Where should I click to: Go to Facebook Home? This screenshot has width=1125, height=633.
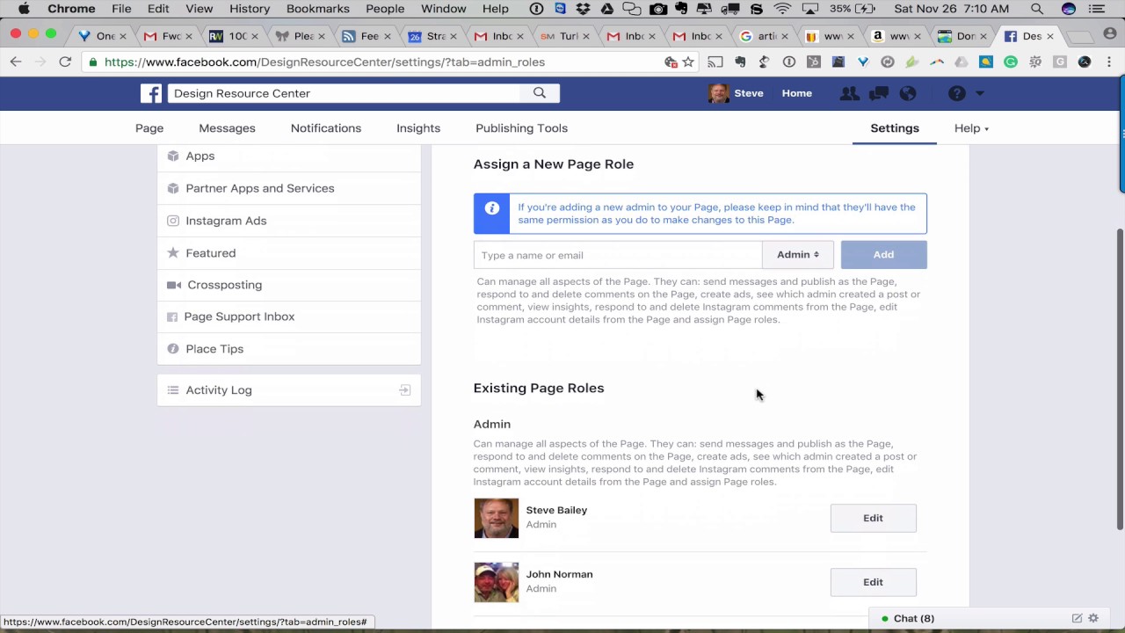tap(797, 93)
